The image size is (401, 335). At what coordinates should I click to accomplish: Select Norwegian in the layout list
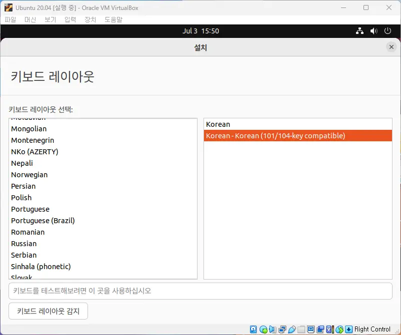[x=103, y=175]
